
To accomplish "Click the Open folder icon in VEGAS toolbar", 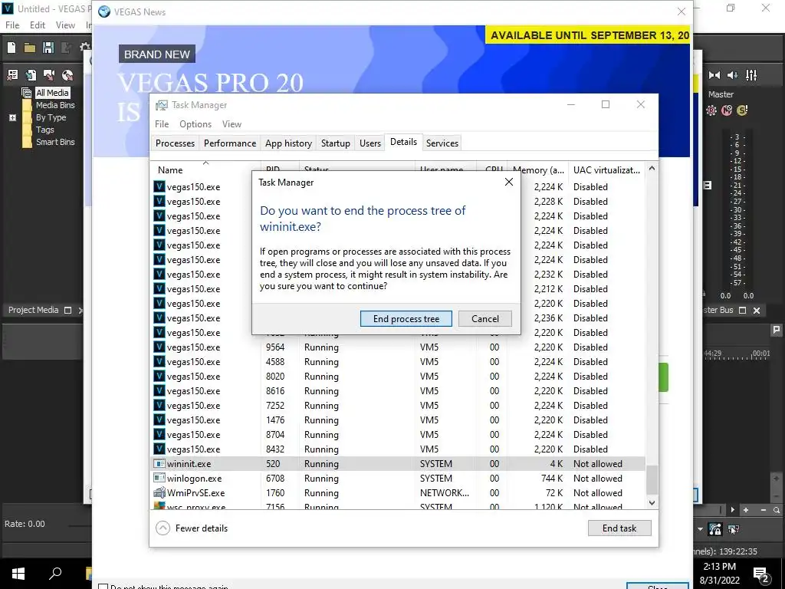I will [x=30, y=48].
